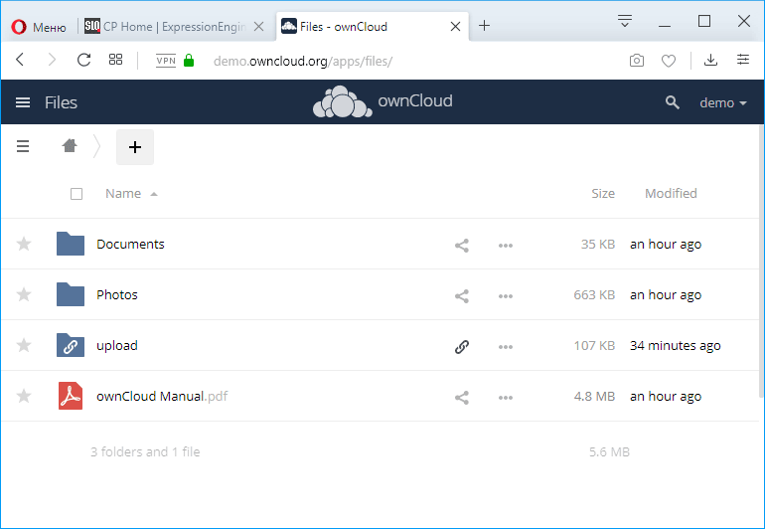
Task: Click the Documents folder icon
Action: pos(71,244)
